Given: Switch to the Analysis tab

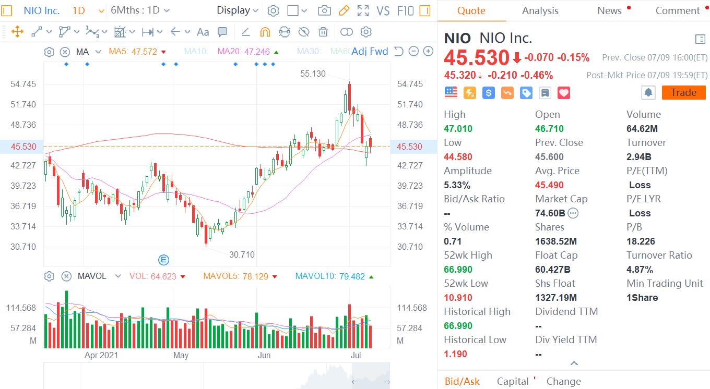Looking at the screenshot, I should coord(540,10).
